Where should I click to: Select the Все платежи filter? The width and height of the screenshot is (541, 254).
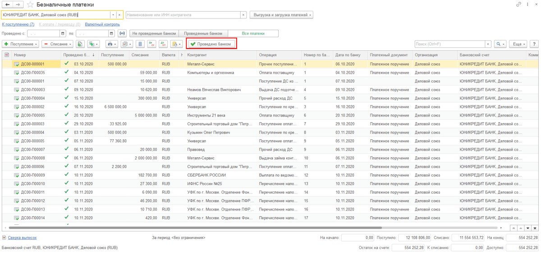[x=253, y=33]
